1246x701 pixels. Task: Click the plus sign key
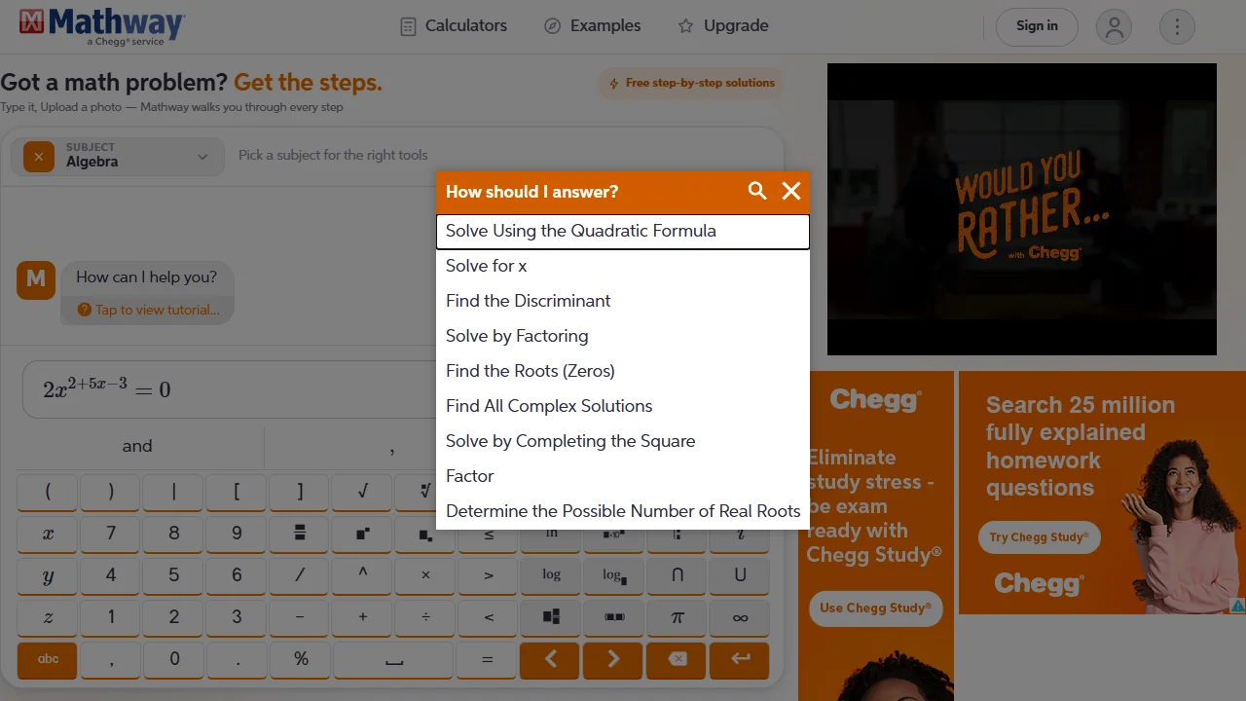(x=362, y=617)
